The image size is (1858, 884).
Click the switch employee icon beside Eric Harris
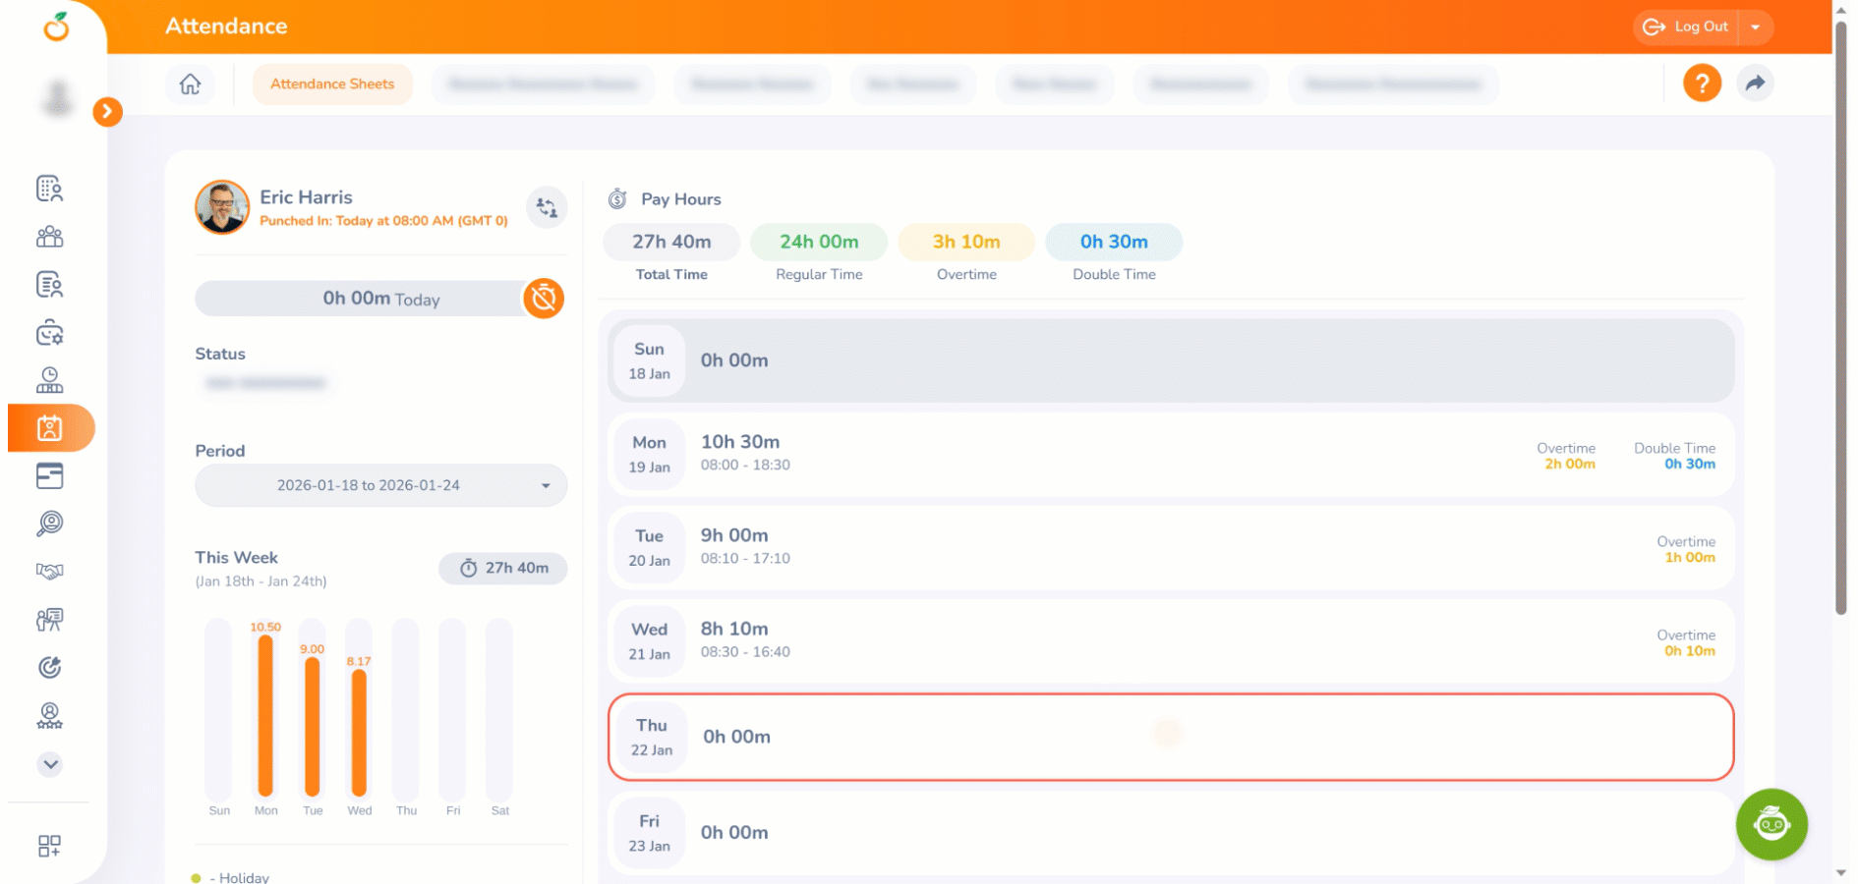(547, 207)
